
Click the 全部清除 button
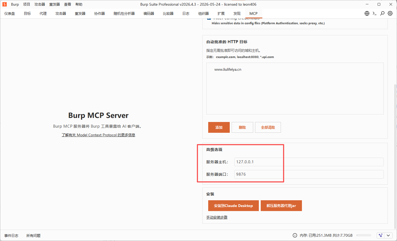click(268, 127)
